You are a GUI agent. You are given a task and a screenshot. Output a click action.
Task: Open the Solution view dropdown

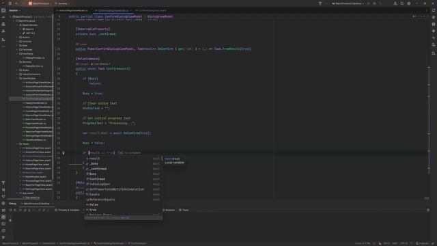tap(14, 10)
